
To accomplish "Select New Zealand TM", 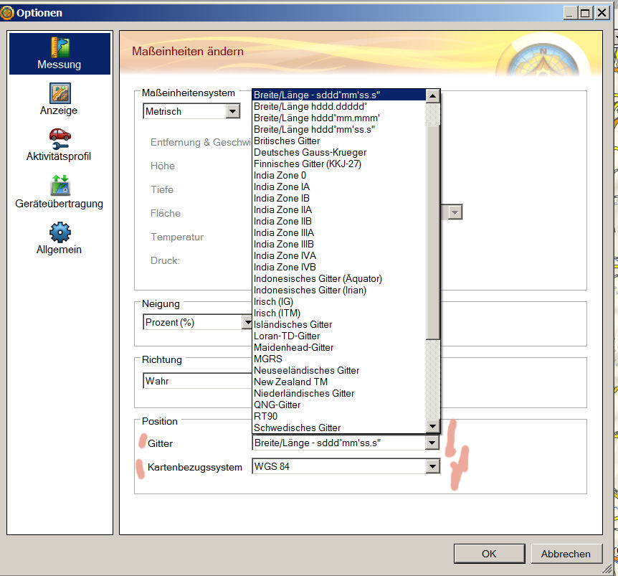I will pos(339,382).
